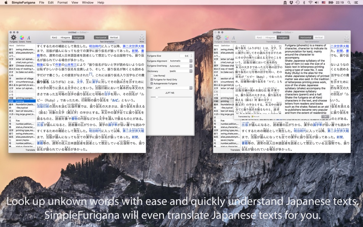Viewport: 363px width, 227px height.
Task: Open Furigana settings gear in left window
Action: 13,37
